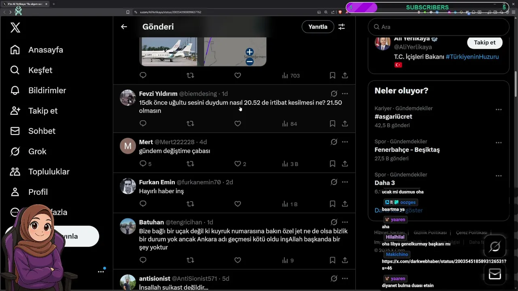Open Grok explain on Mert's post

[334, 142]
